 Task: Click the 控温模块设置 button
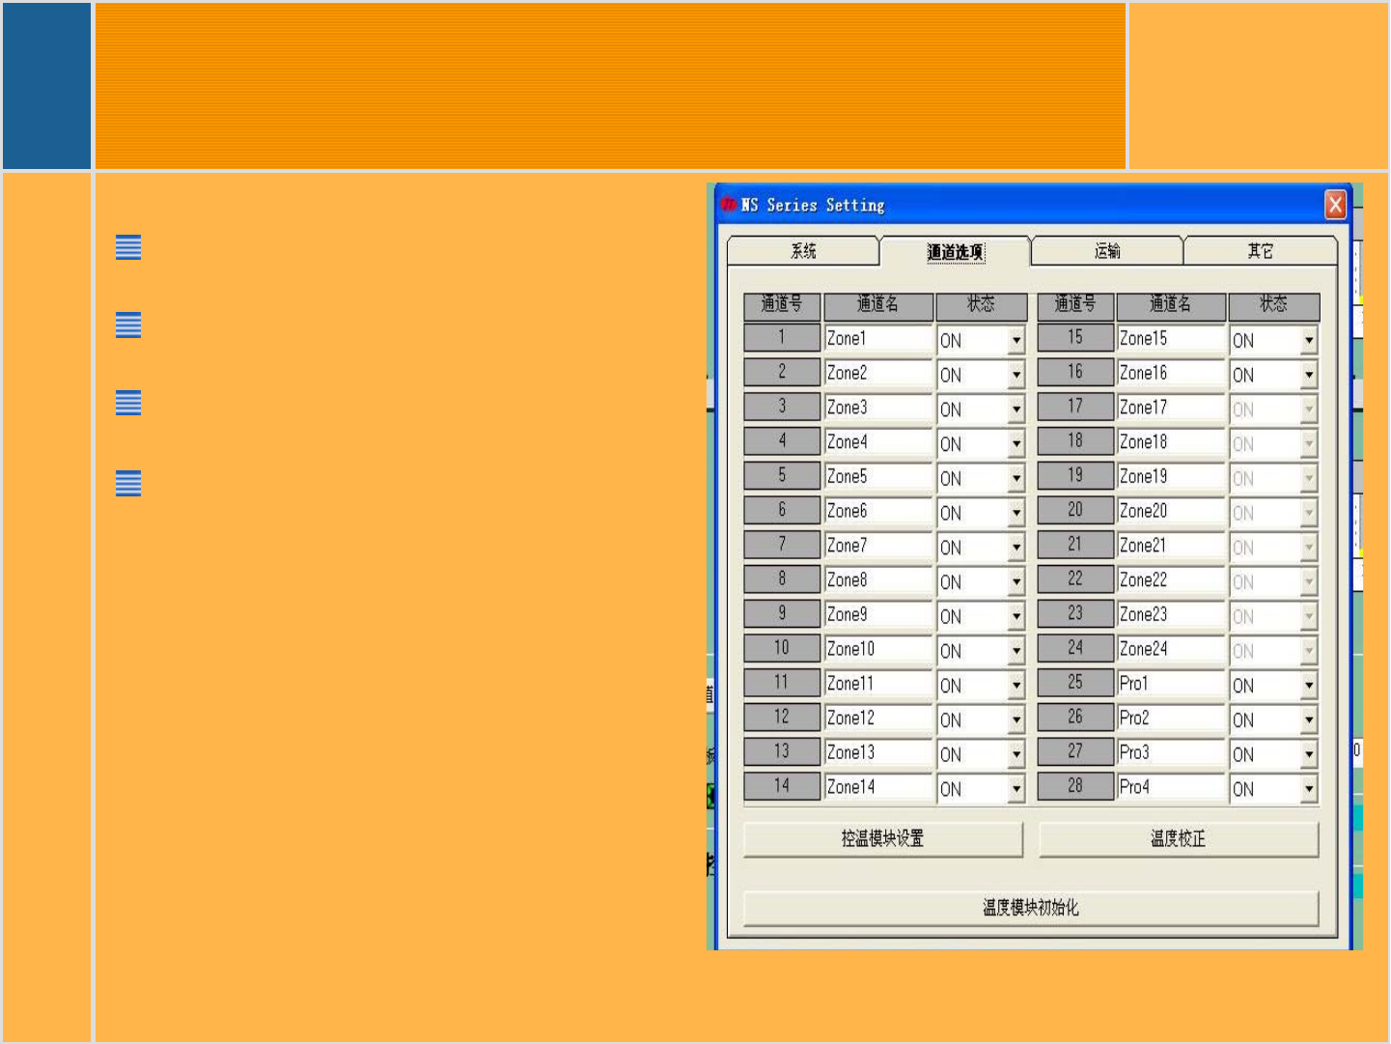882,838
